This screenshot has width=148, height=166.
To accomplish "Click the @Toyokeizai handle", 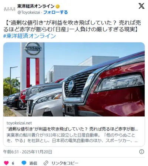I will pos(29,12).
